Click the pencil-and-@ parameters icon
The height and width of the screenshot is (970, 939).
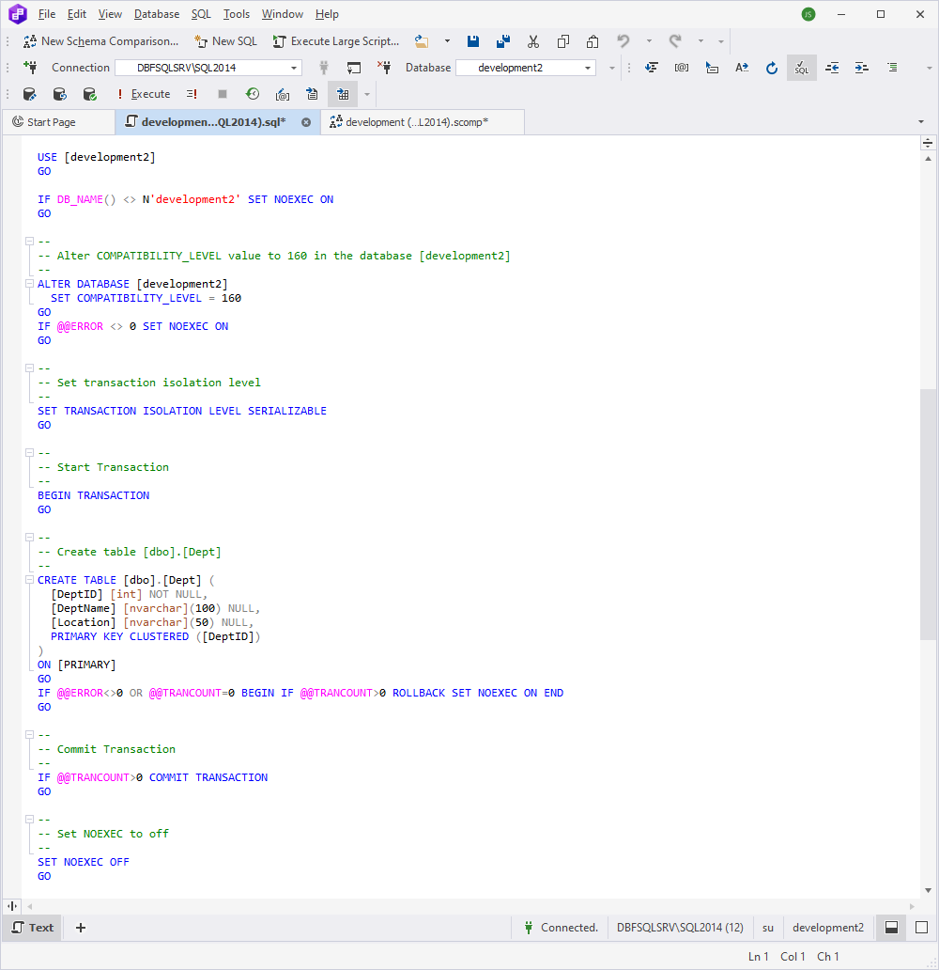tap(283, 94)
